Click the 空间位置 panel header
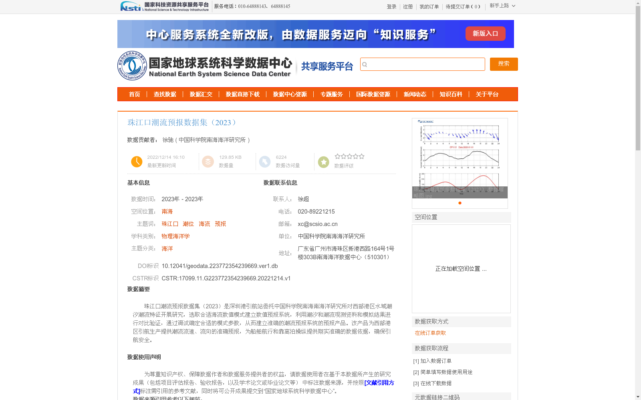Screen dimensions: 641x400 coord(462,217)
